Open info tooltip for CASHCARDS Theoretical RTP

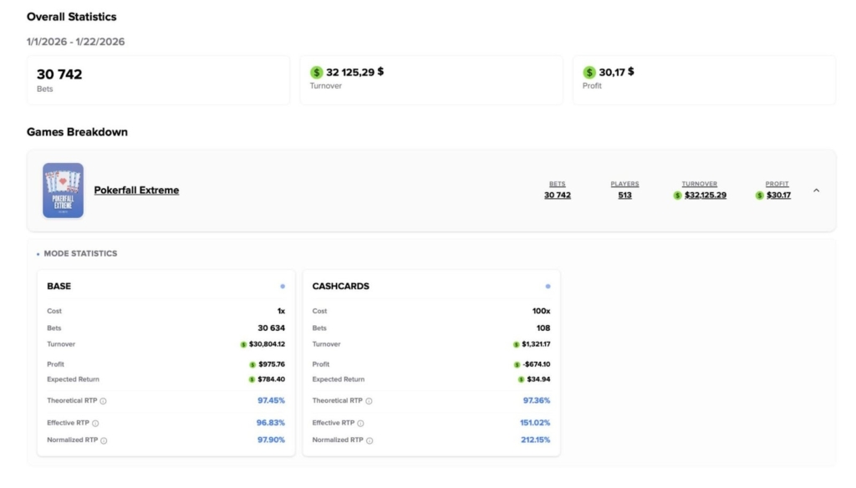click(369, 401)
